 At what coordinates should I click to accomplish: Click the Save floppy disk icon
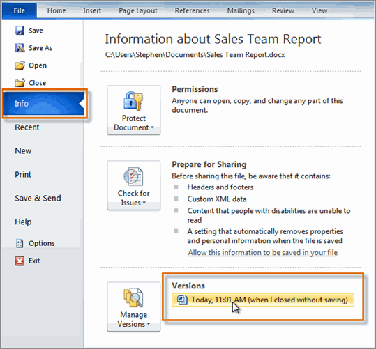point(20,31)
